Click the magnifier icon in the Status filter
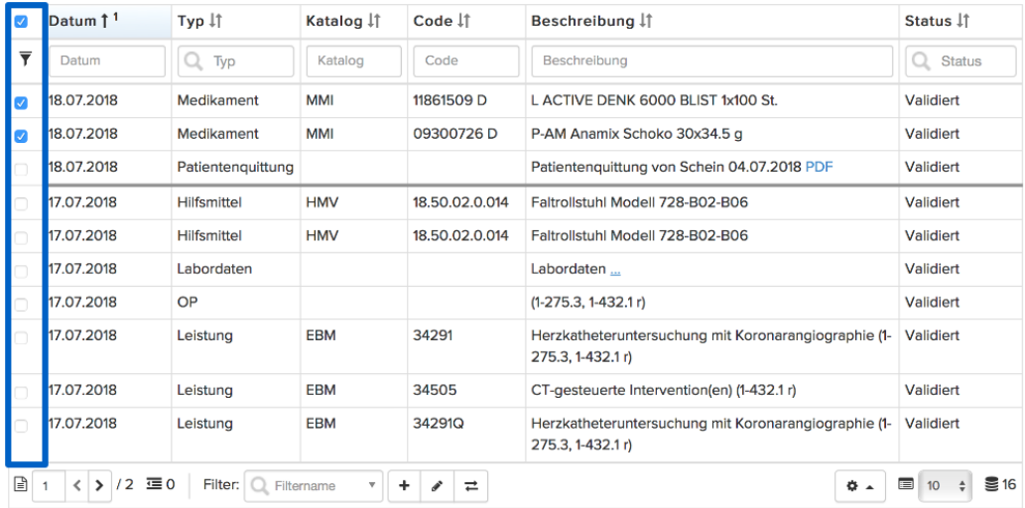 pos(921,62)
